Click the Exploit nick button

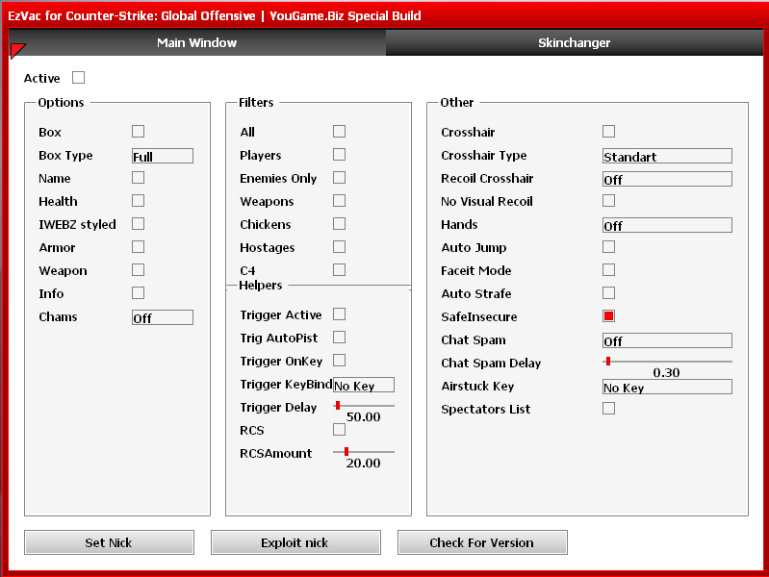pyautogui.click(x=295, y=542)
